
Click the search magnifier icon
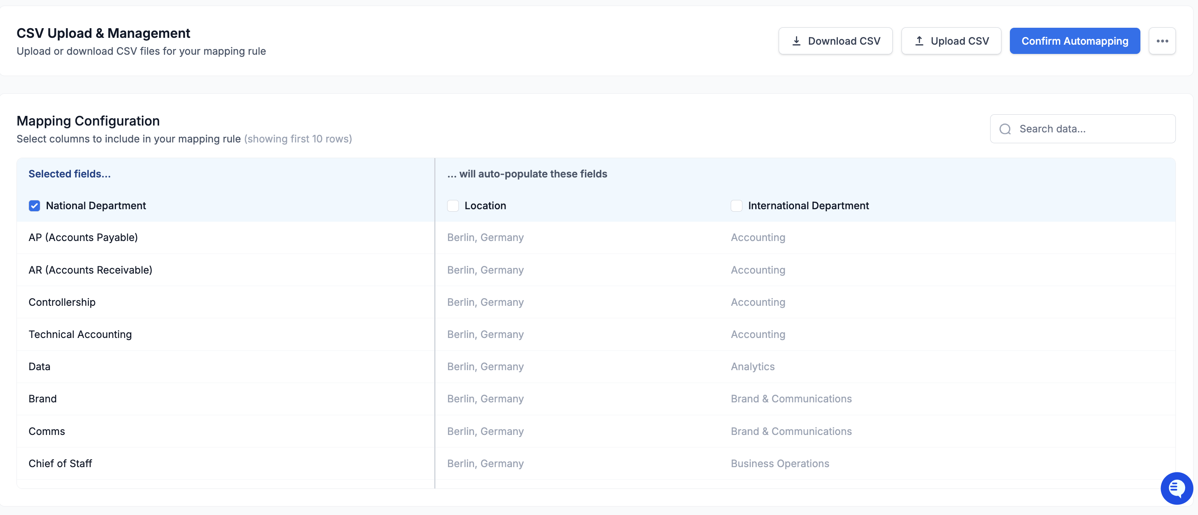pos(1005,129)
